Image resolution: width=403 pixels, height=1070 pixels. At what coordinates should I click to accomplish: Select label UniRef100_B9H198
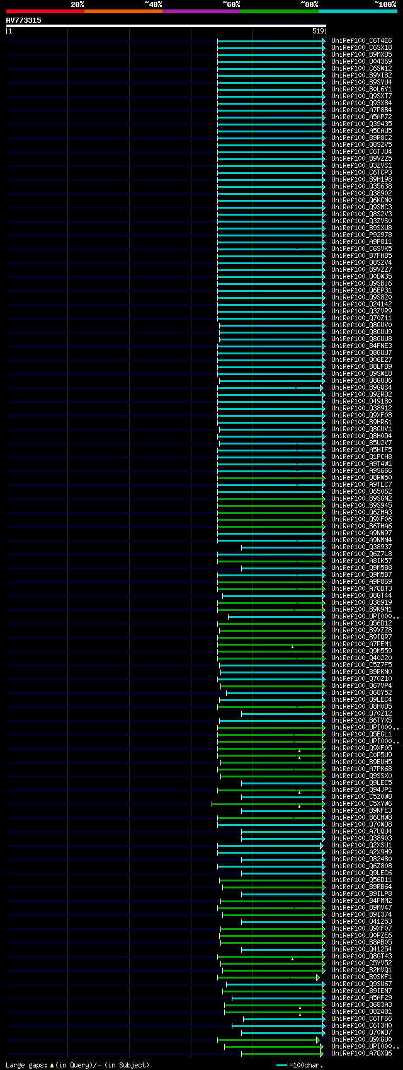pyautogui.click(x=361, y=179)
